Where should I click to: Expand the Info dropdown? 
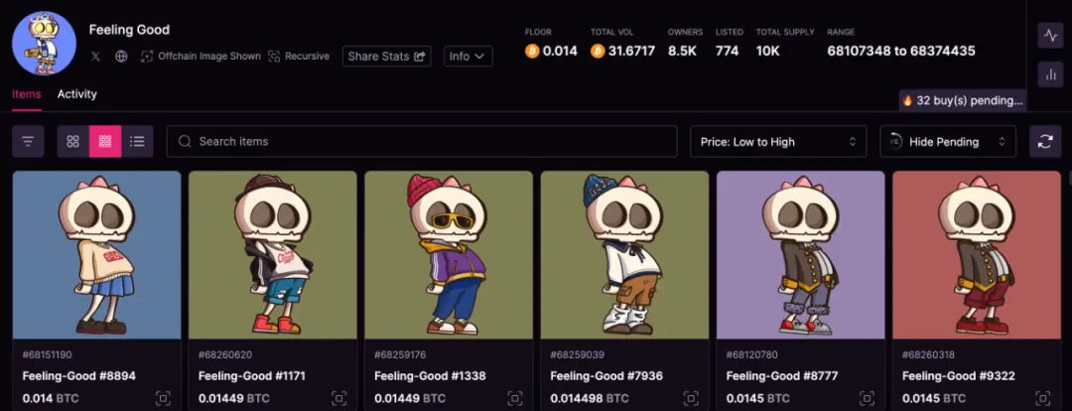click(469, 56)
